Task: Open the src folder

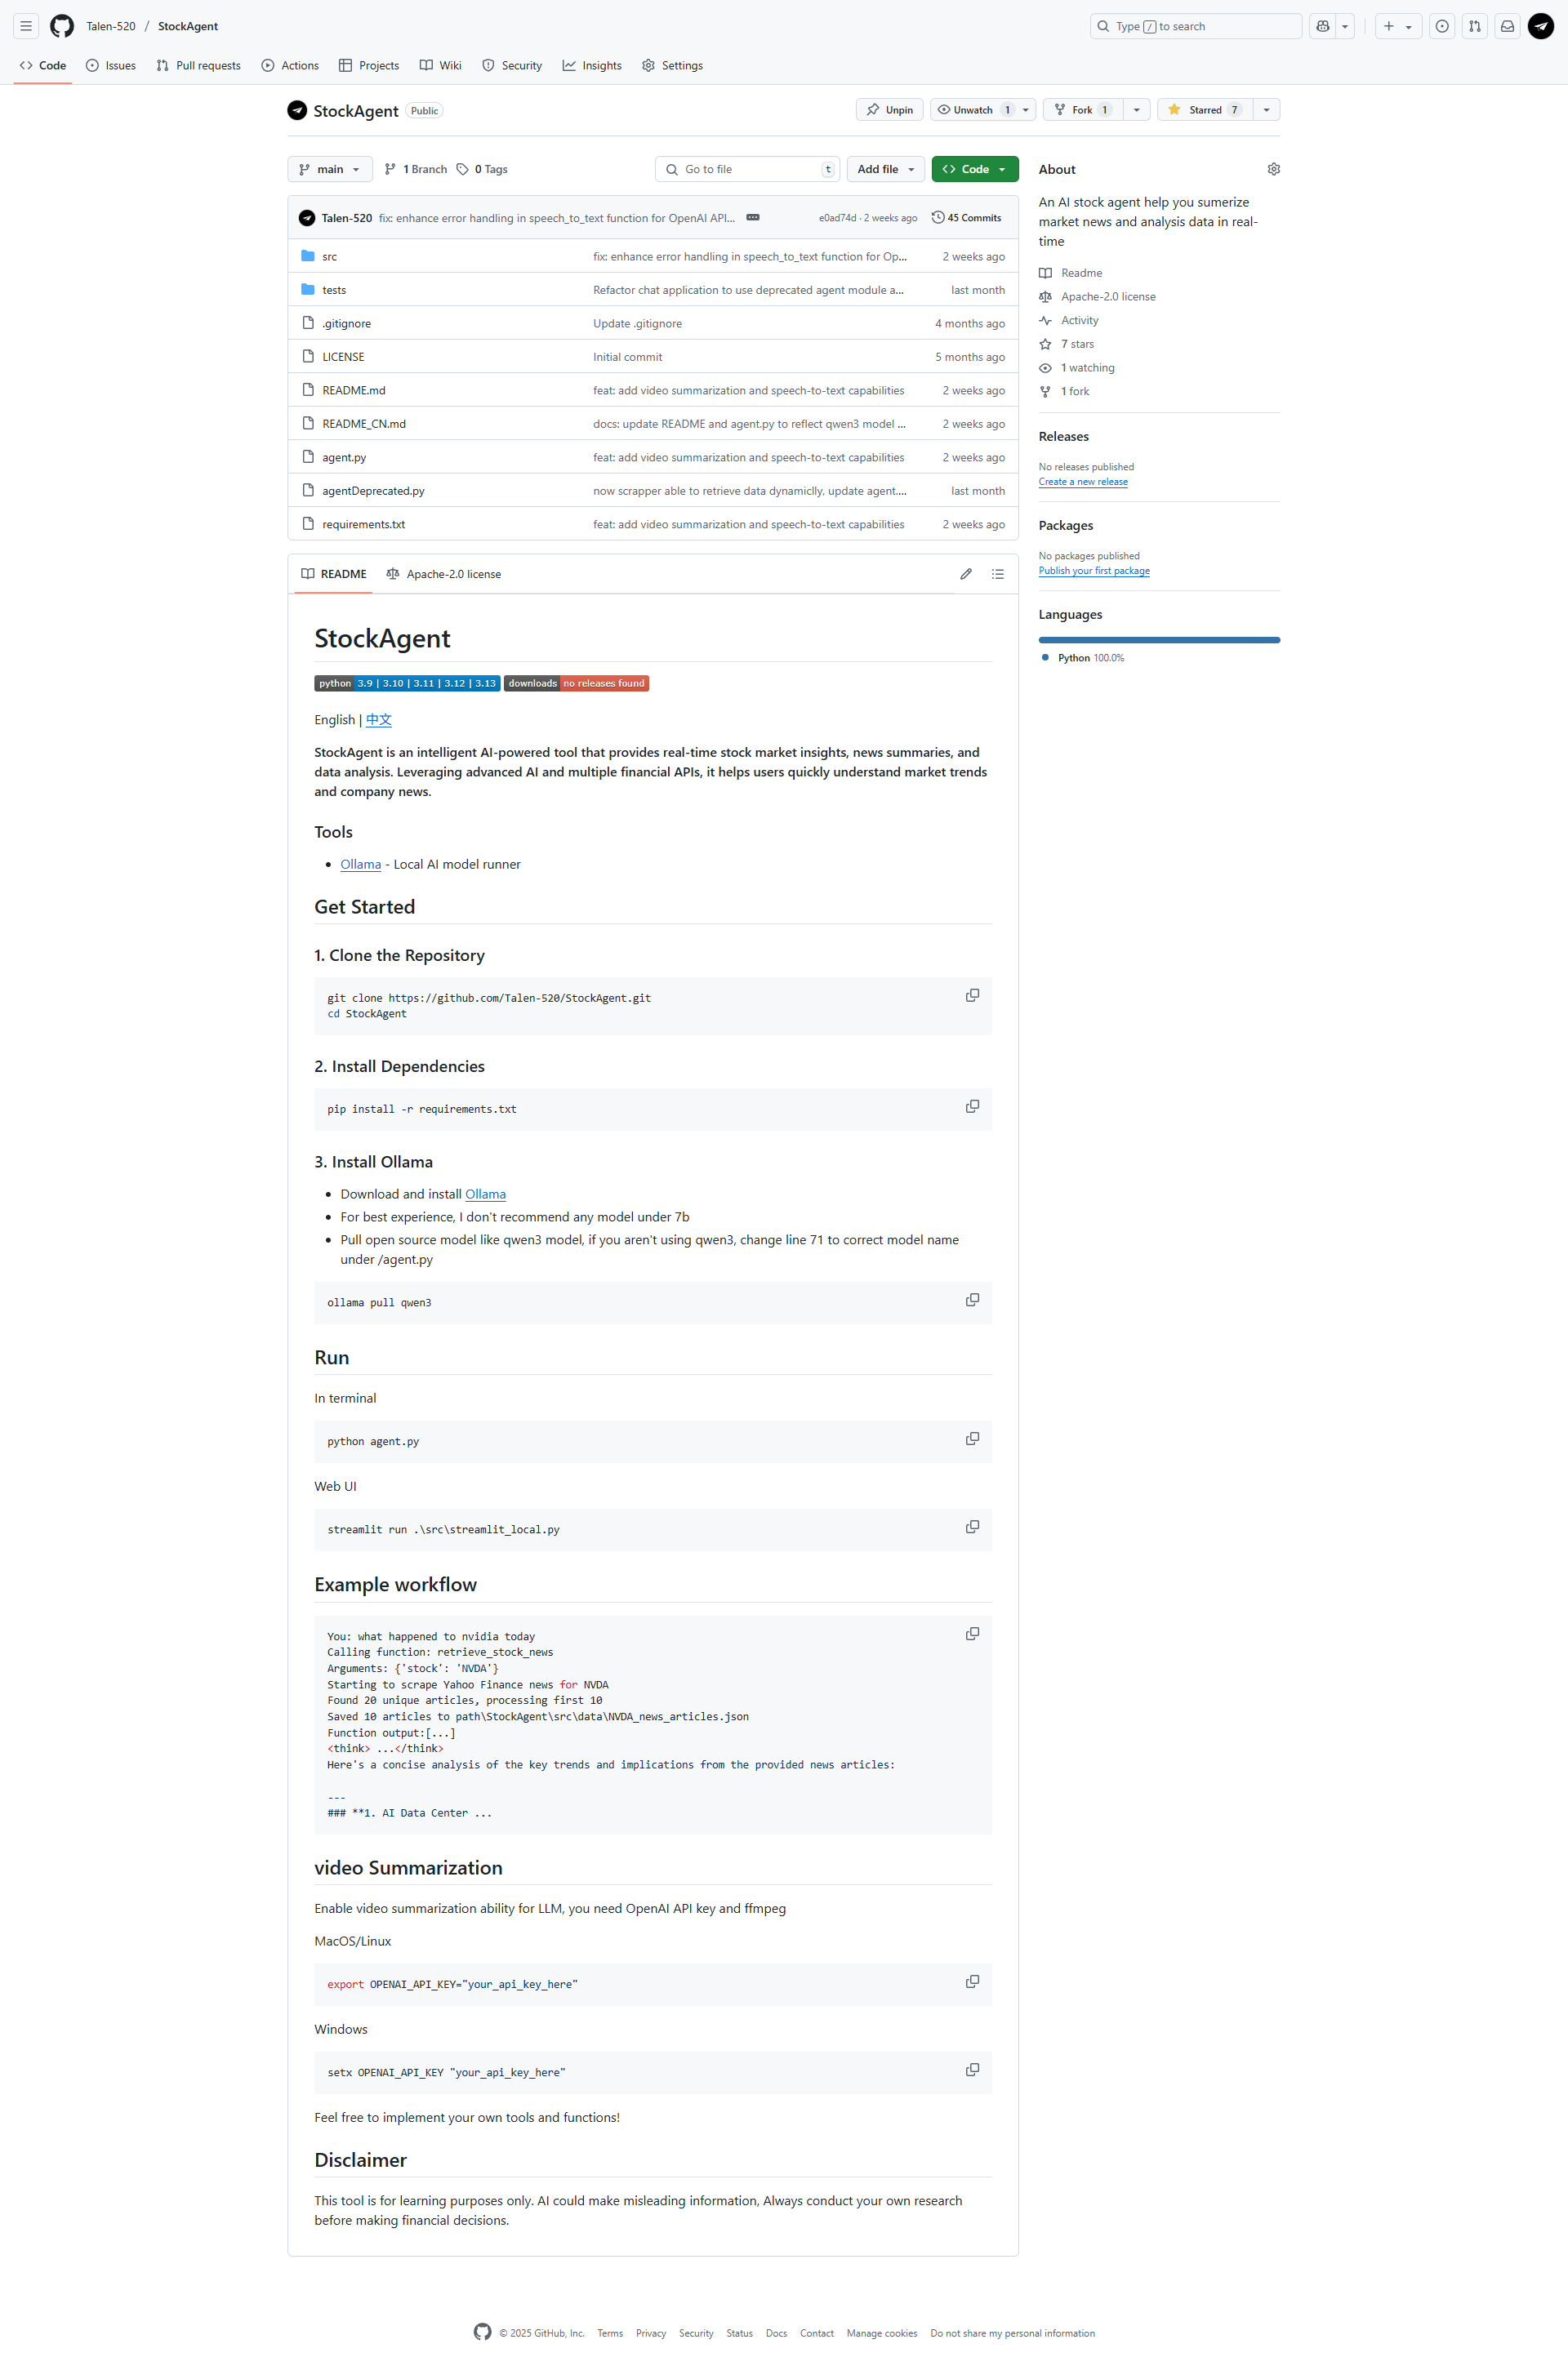Action: [329, 257]
